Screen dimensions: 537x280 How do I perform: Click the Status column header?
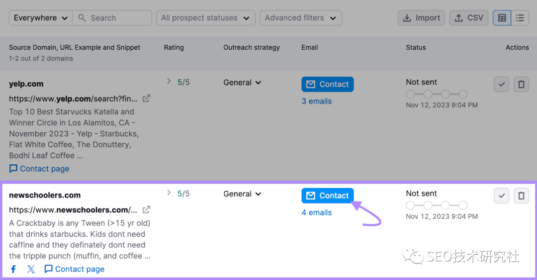pos(416,48)
